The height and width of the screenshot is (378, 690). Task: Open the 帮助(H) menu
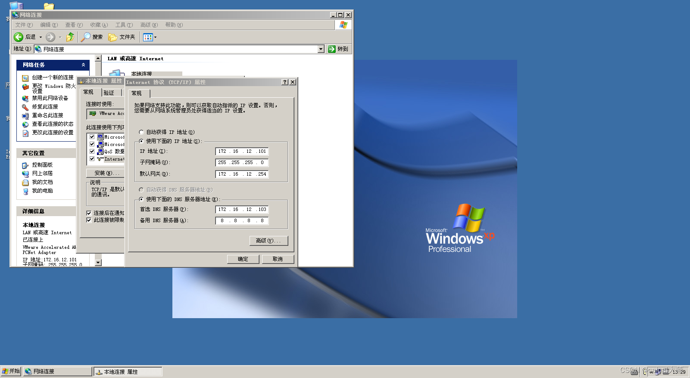(x=174, y=25)
